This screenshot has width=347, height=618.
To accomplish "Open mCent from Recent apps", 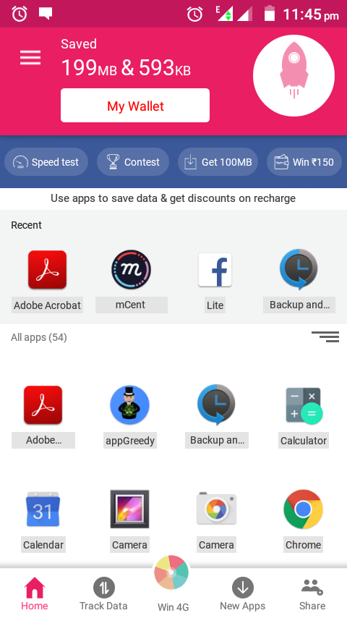I will pos(131,270).
